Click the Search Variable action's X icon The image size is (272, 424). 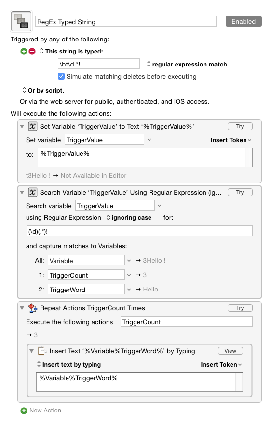(32, 192)
